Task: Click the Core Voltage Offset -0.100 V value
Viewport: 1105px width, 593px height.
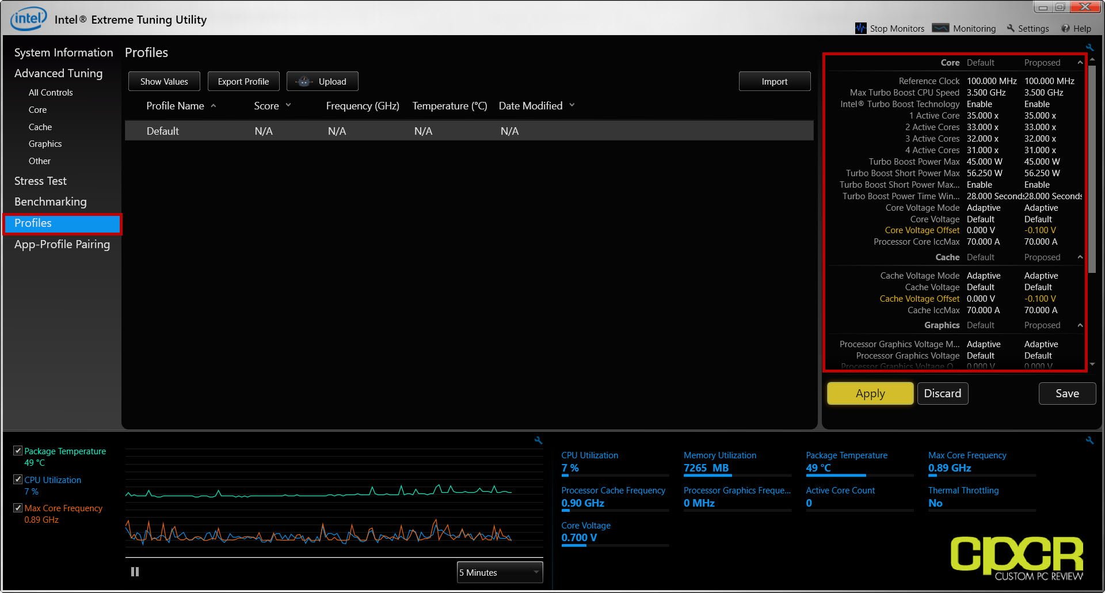Action: [x=1040, y=230]
